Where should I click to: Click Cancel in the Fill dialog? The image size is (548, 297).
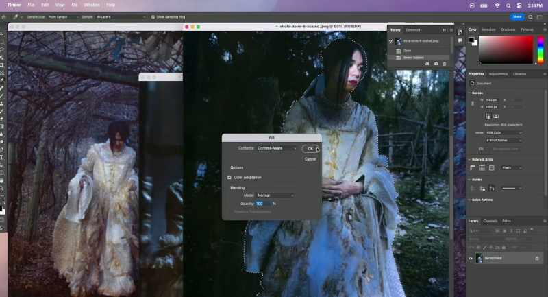pos(310,159)
